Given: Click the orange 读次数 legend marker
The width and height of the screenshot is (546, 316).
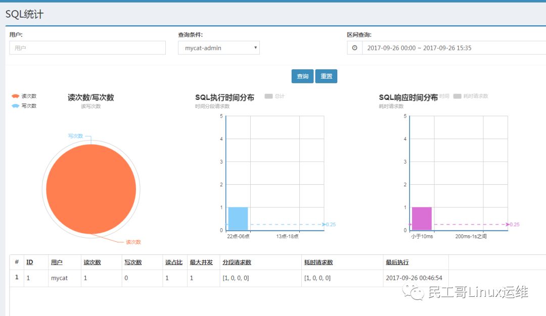Looking at the screenshot, I should 14,96.
